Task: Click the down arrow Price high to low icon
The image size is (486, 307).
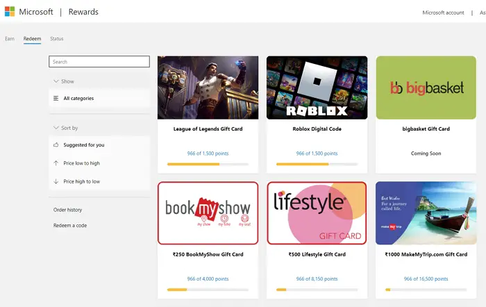Action: [x=56, y=181]
